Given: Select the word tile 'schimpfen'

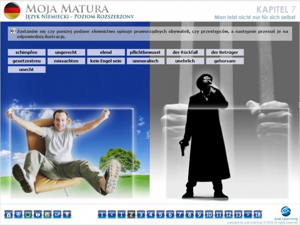Looking at the screenshot, I should click(x=27, y=52).
